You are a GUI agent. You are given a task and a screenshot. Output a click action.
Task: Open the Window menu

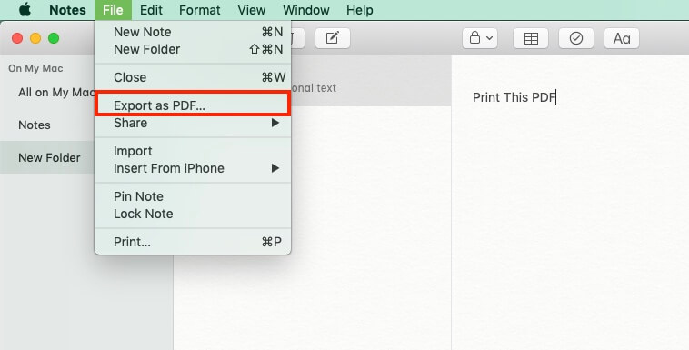pyautogui.click(x=305, y=10)
